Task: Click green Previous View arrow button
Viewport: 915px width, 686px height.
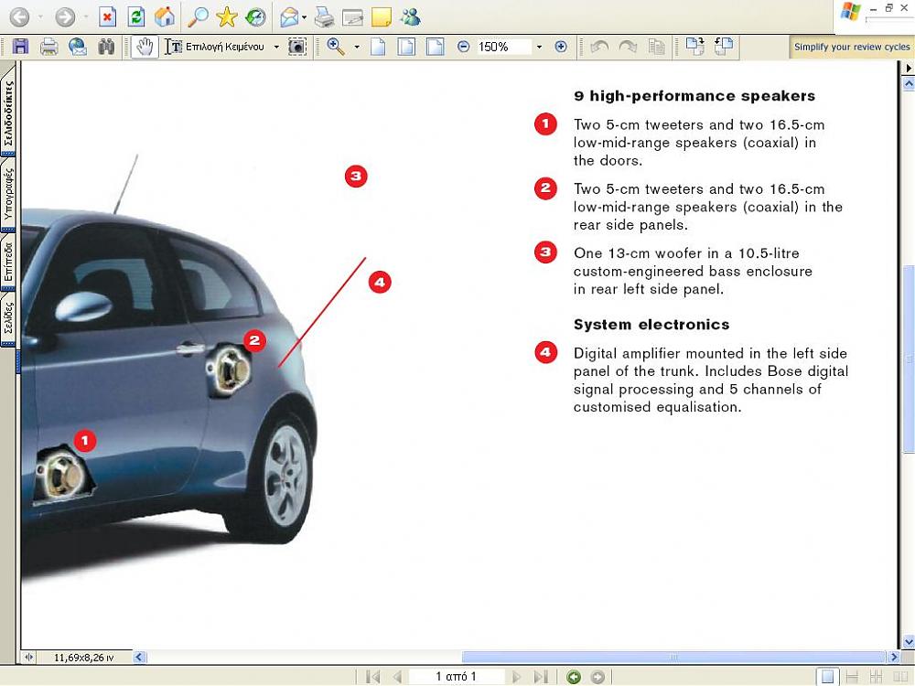Action: coord(574,677)
